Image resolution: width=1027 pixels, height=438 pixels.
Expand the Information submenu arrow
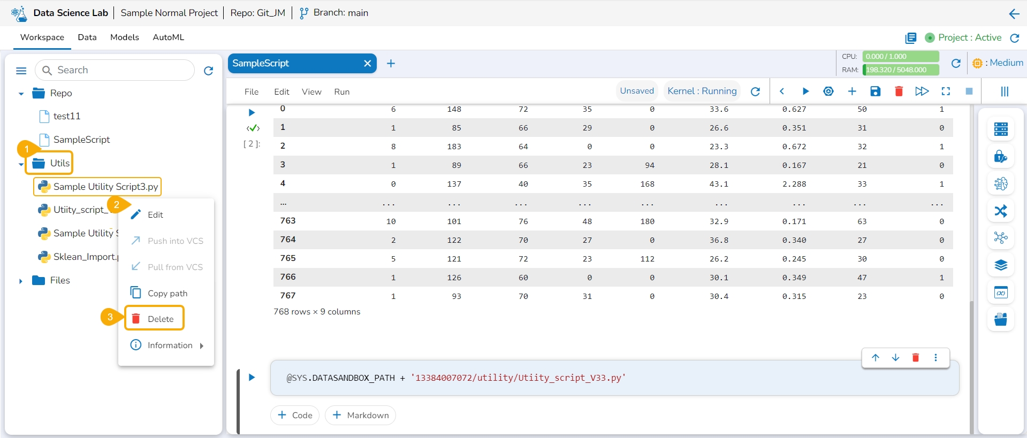[x=202, y=346]
